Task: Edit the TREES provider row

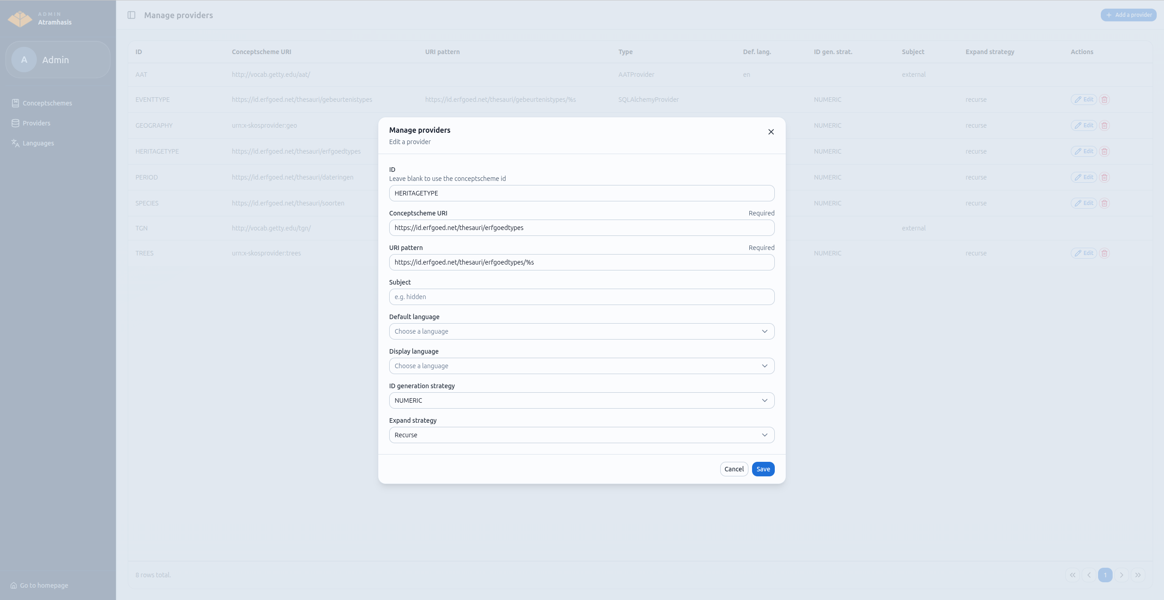Action: point(1084,253)
